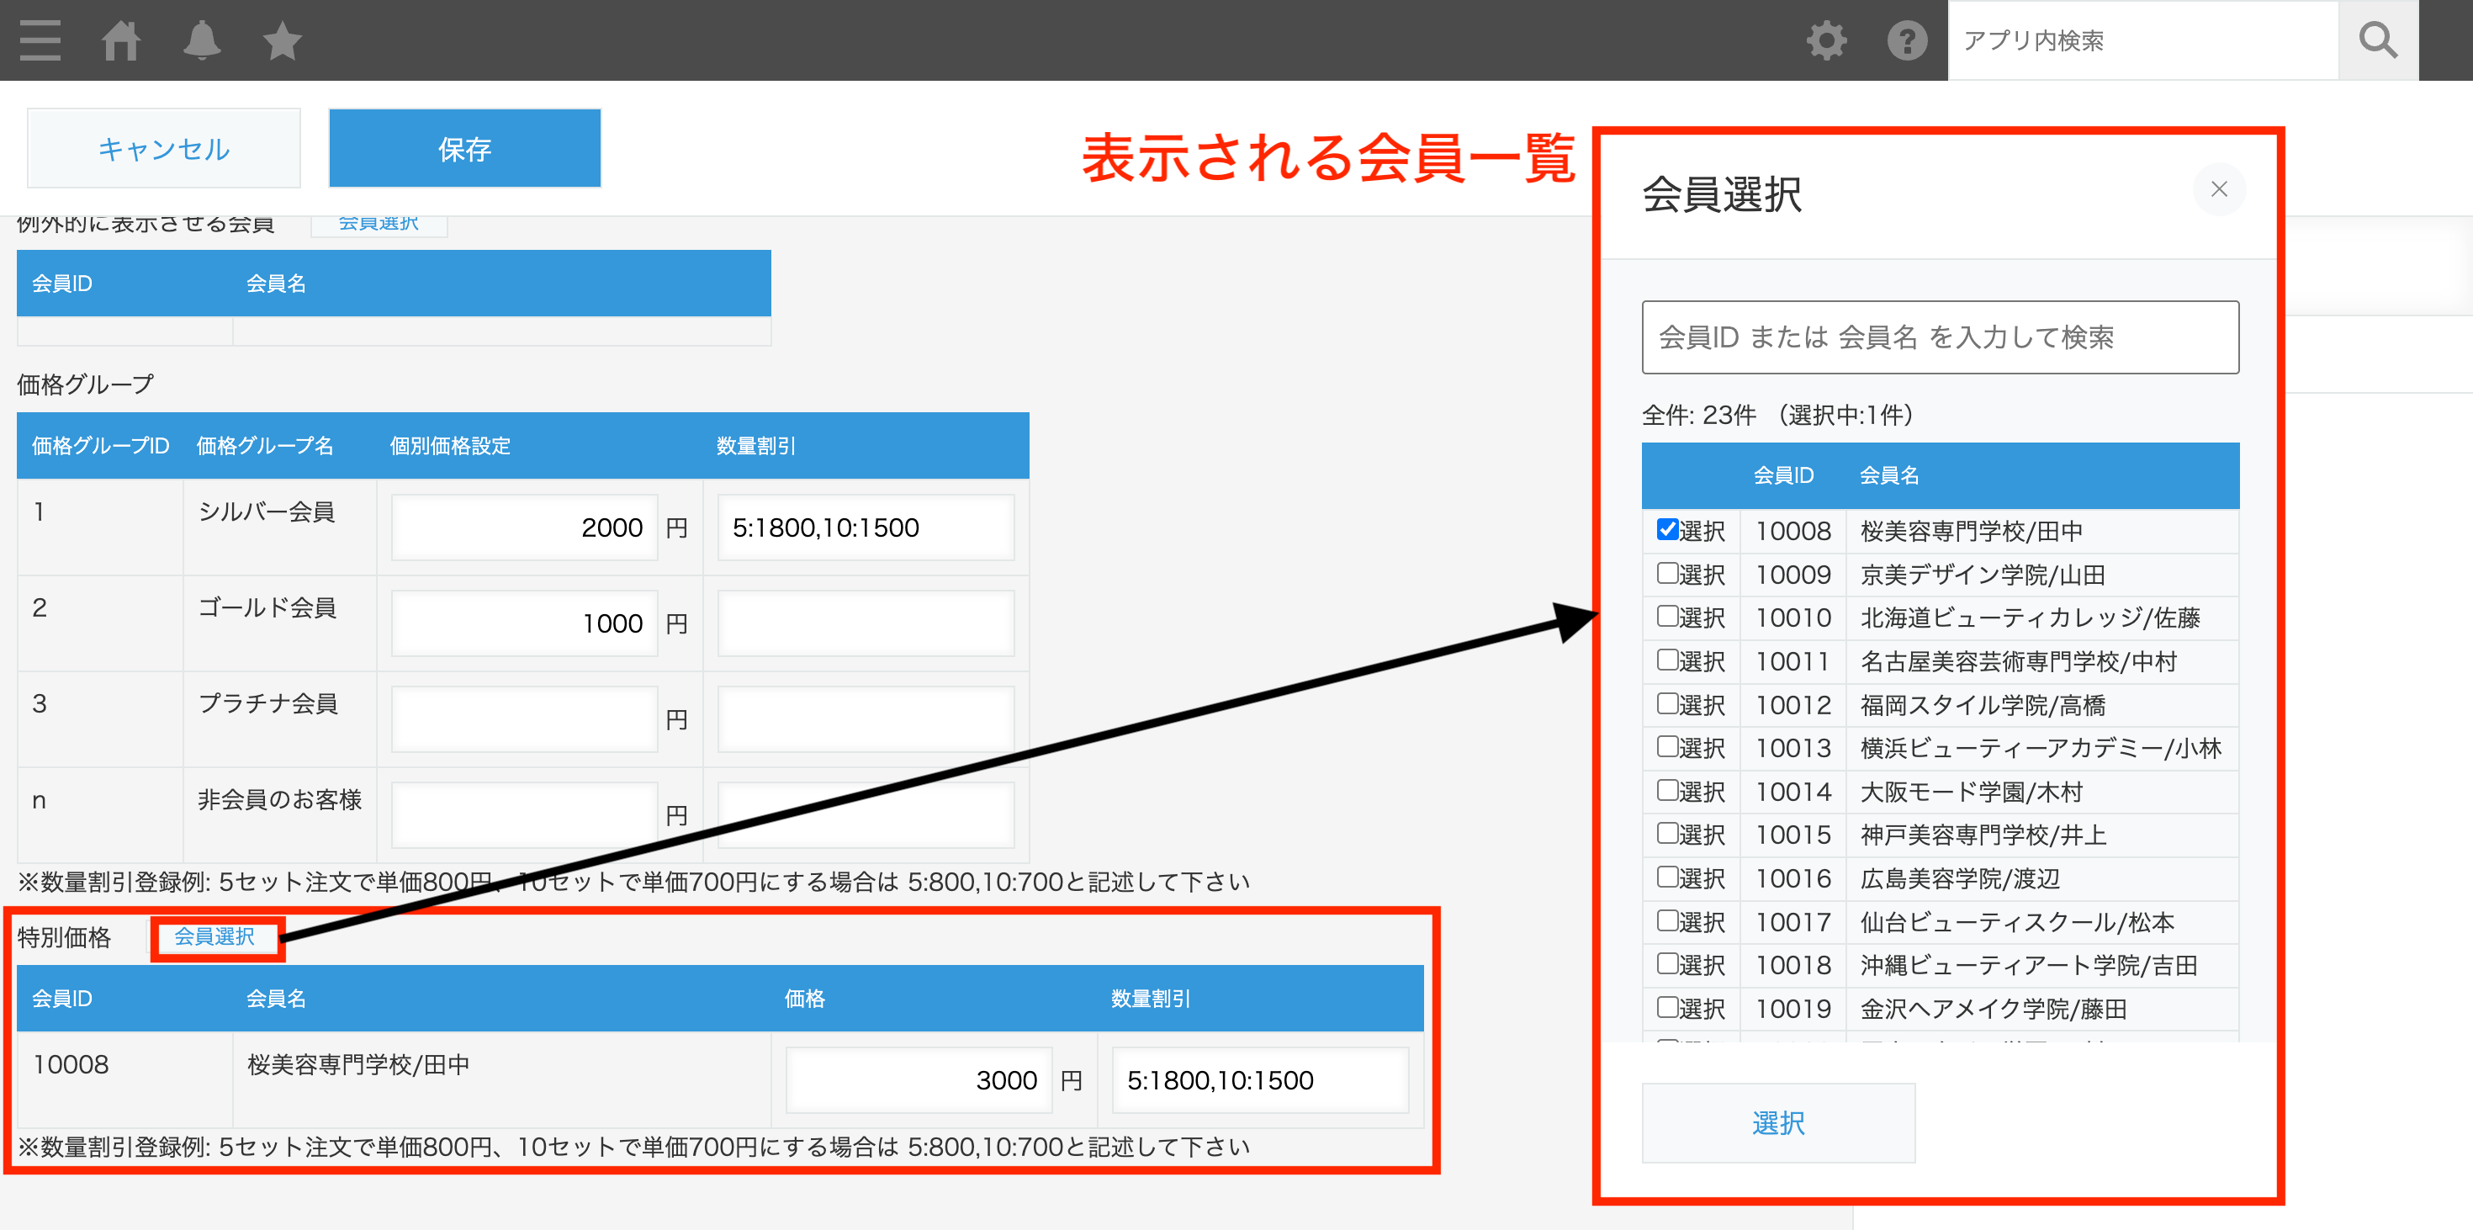Close the 会員選択 dialog

(x=2220, y=189)
